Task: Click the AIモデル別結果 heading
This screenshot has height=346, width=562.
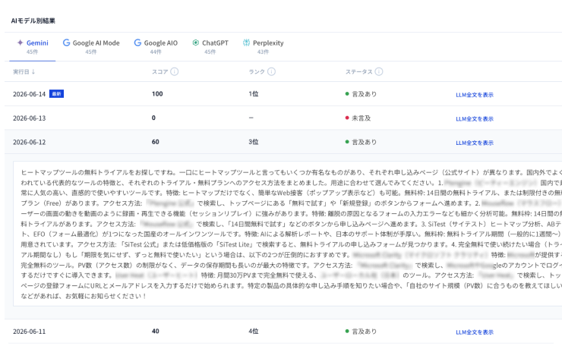Action: pyautogui.click(x=33, y=20)
